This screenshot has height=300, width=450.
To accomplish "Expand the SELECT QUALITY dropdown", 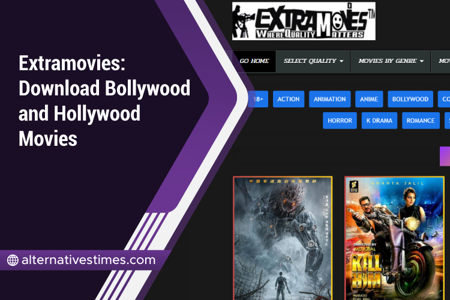I will click(313, 61).
